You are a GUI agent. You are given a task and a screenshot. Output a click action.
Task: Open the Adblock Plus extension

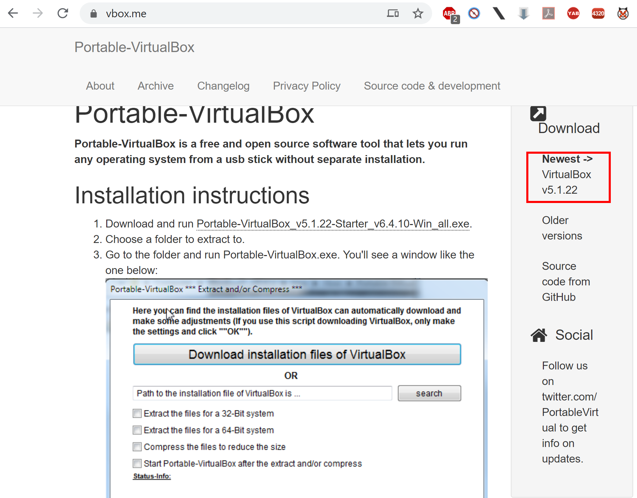click(450, 14)
